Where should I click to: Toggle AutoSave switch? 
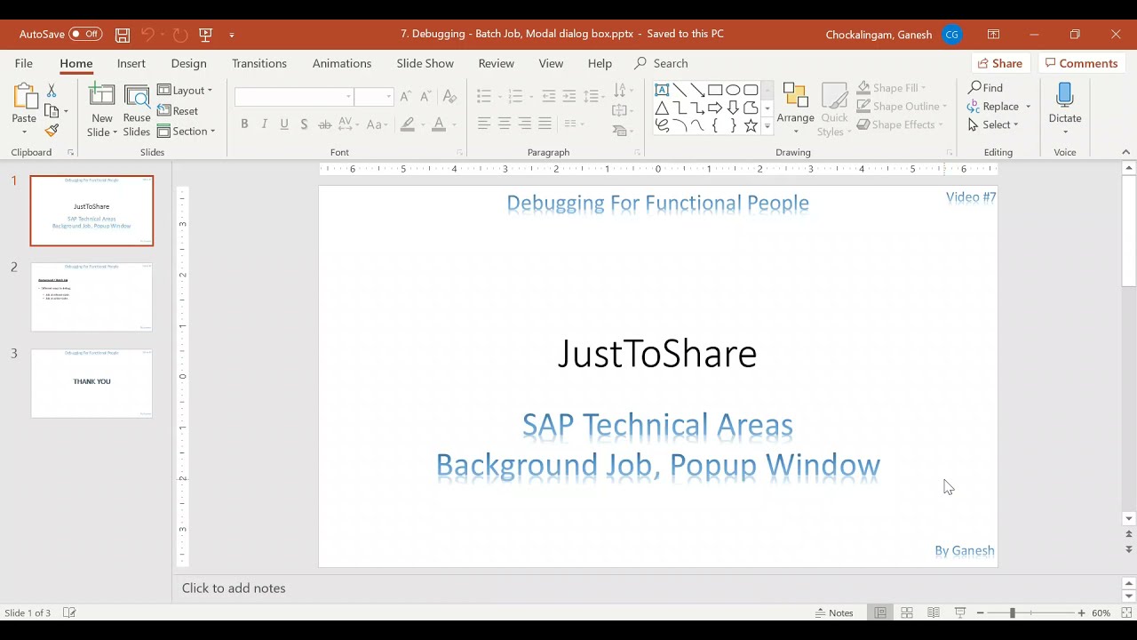[x=85, y=35]
